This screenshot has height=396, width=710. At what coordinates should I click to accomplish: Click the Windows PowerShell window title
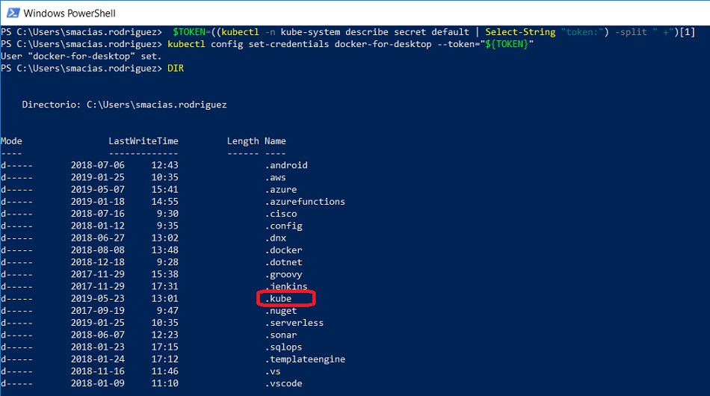[70, 13]
